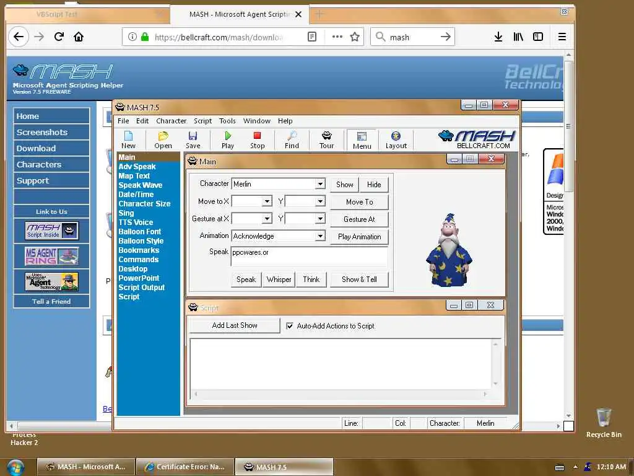This screenshot has height=476, width=634.
Task: Select Adv Speak in the MASH sidebar
Action: pyautogui.click(x=137, y=166)
